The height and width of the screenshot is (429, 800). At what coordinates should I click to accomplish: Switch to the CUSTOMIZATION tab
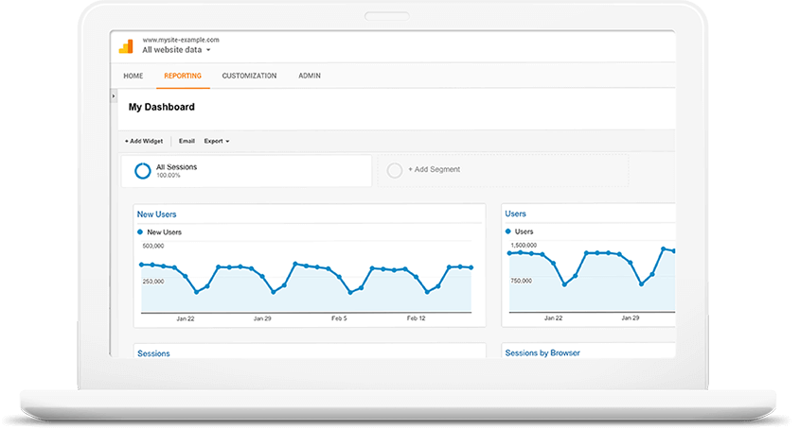pos(249,76)
